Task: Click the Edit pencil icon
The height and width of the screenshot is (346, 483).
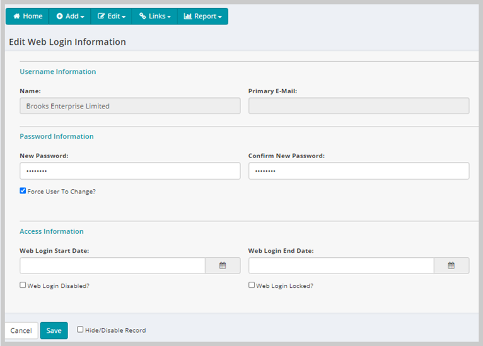Action: (x=101, y=16)
